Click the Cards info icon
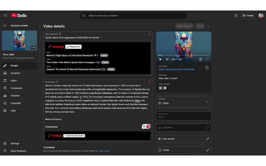Image resolution: width=266 pixels, height=166 pixels. coord(160,150)
